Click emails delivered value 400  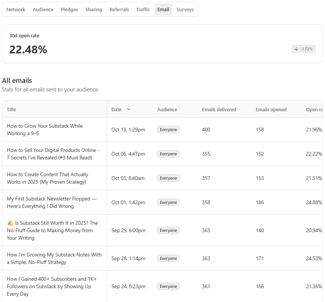coord(206,130)
